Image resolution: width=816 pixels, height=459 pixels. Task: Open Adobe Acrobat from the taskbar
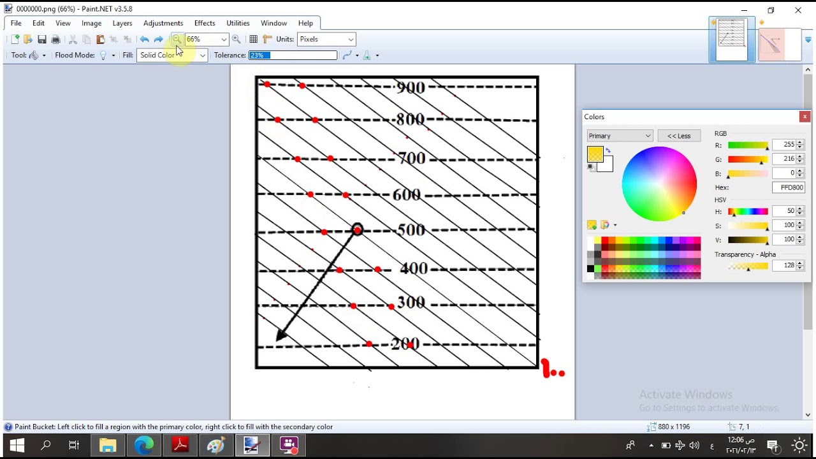[180, 445]
